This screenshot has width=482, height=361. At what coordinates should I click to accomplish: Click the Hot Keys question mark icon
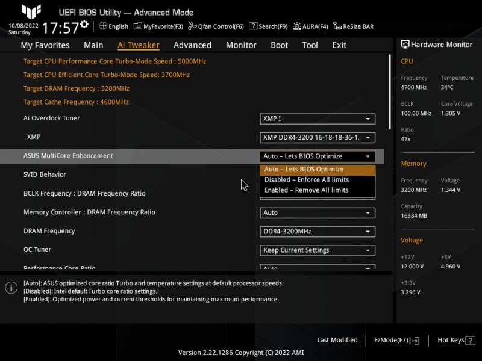(471, 340)
